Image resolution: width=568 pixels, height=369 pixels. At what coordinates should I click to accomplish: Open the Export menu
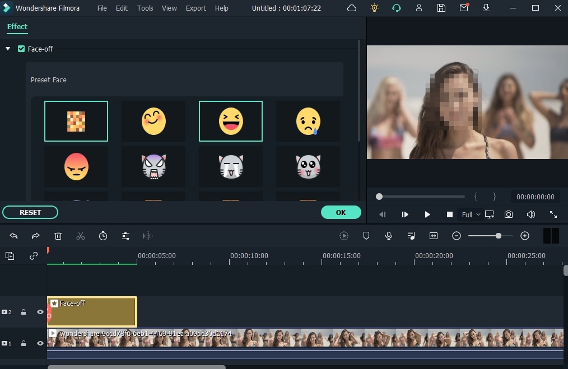196,8
